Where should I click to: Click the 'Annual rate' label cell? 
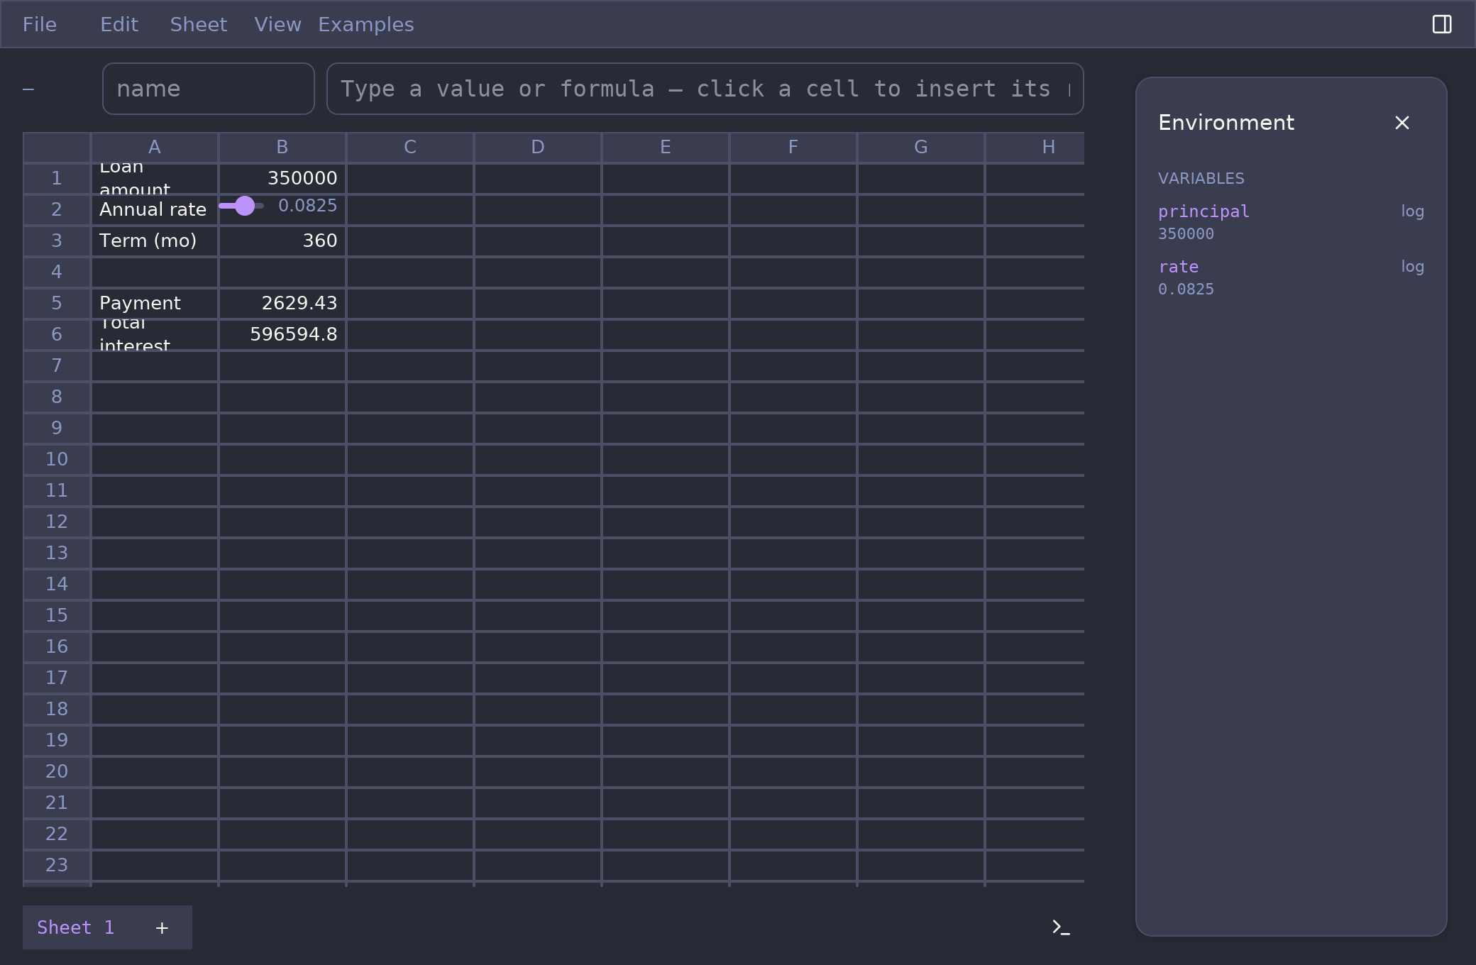(155, 209)
